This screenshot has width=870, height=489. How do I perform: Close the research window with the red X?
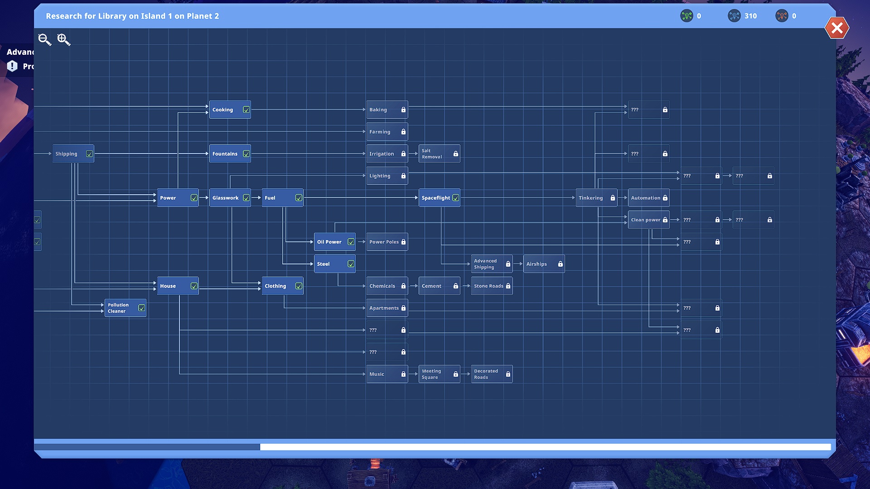pos(837,28)
